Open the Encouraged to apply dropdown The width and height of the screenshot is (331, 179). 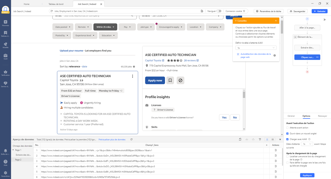tap(171, 27)
